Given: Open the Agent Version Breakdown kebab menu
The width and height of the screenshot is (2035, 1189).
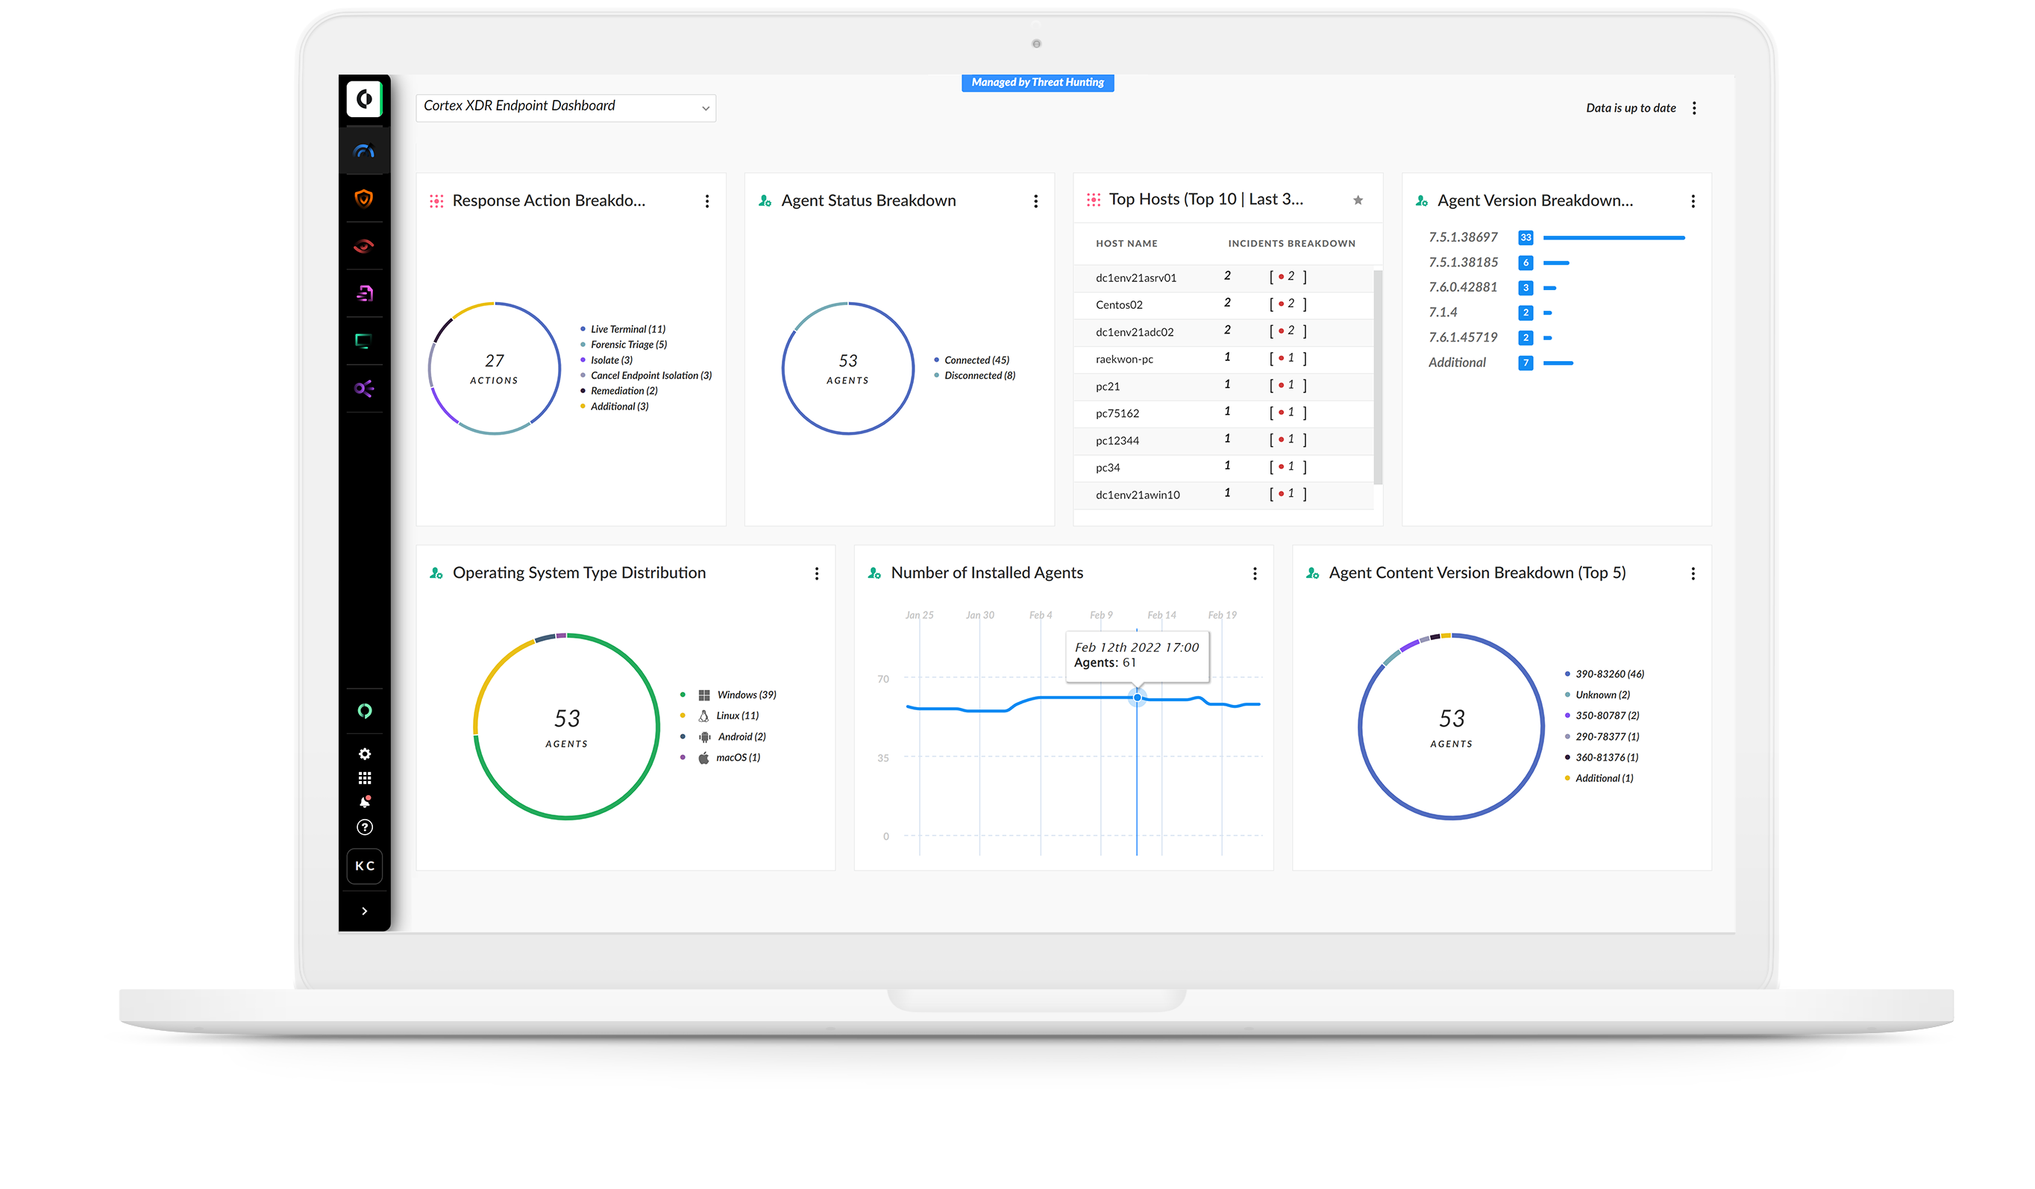Looking at the screenshot, I should (1693, 201).
